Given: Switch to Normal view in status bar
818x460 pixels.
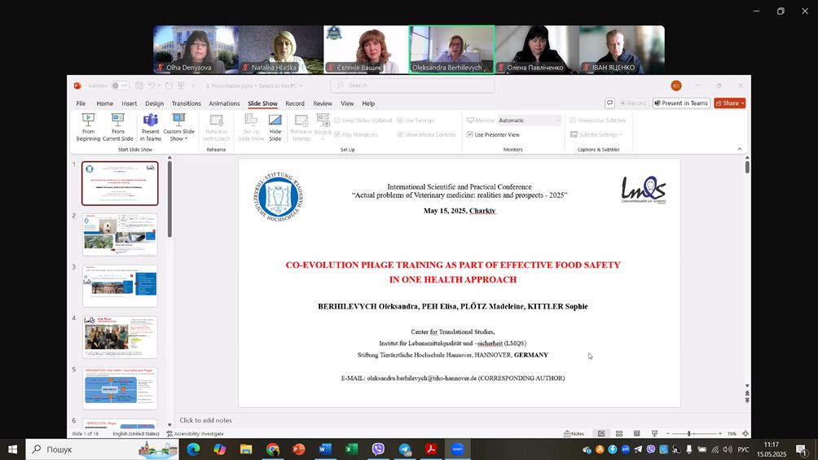Looking at the screenshot, I should tap(601, 433).
